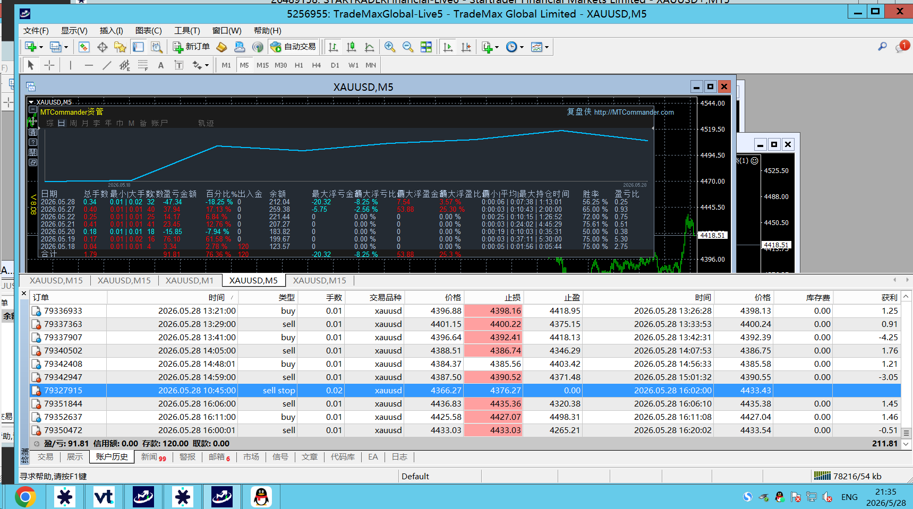
Task: Switch timeframe to M30
Action: [280, 65]
